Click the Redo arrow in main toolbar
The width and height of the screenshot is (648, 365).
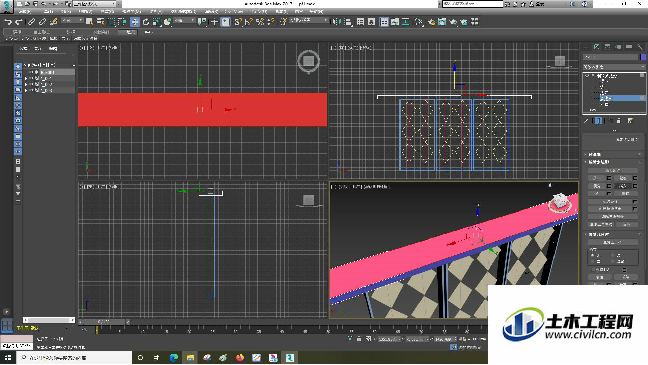tap(19, 22)
